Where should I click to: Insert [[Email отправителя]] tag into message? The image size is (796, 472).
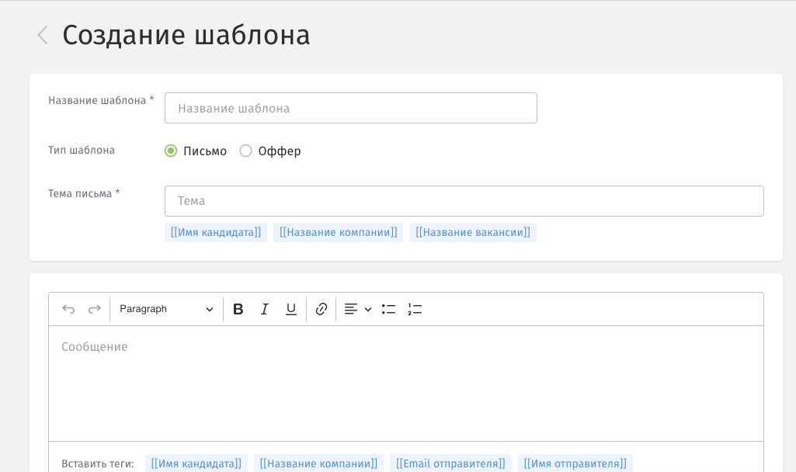(450, 463)
